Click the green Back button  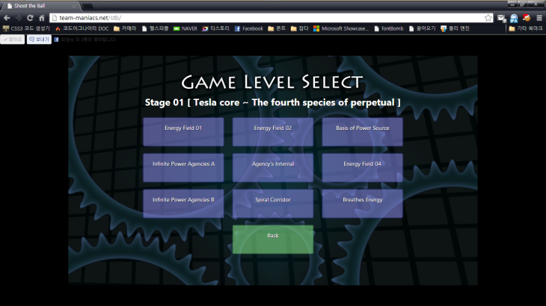click(273, 240)
